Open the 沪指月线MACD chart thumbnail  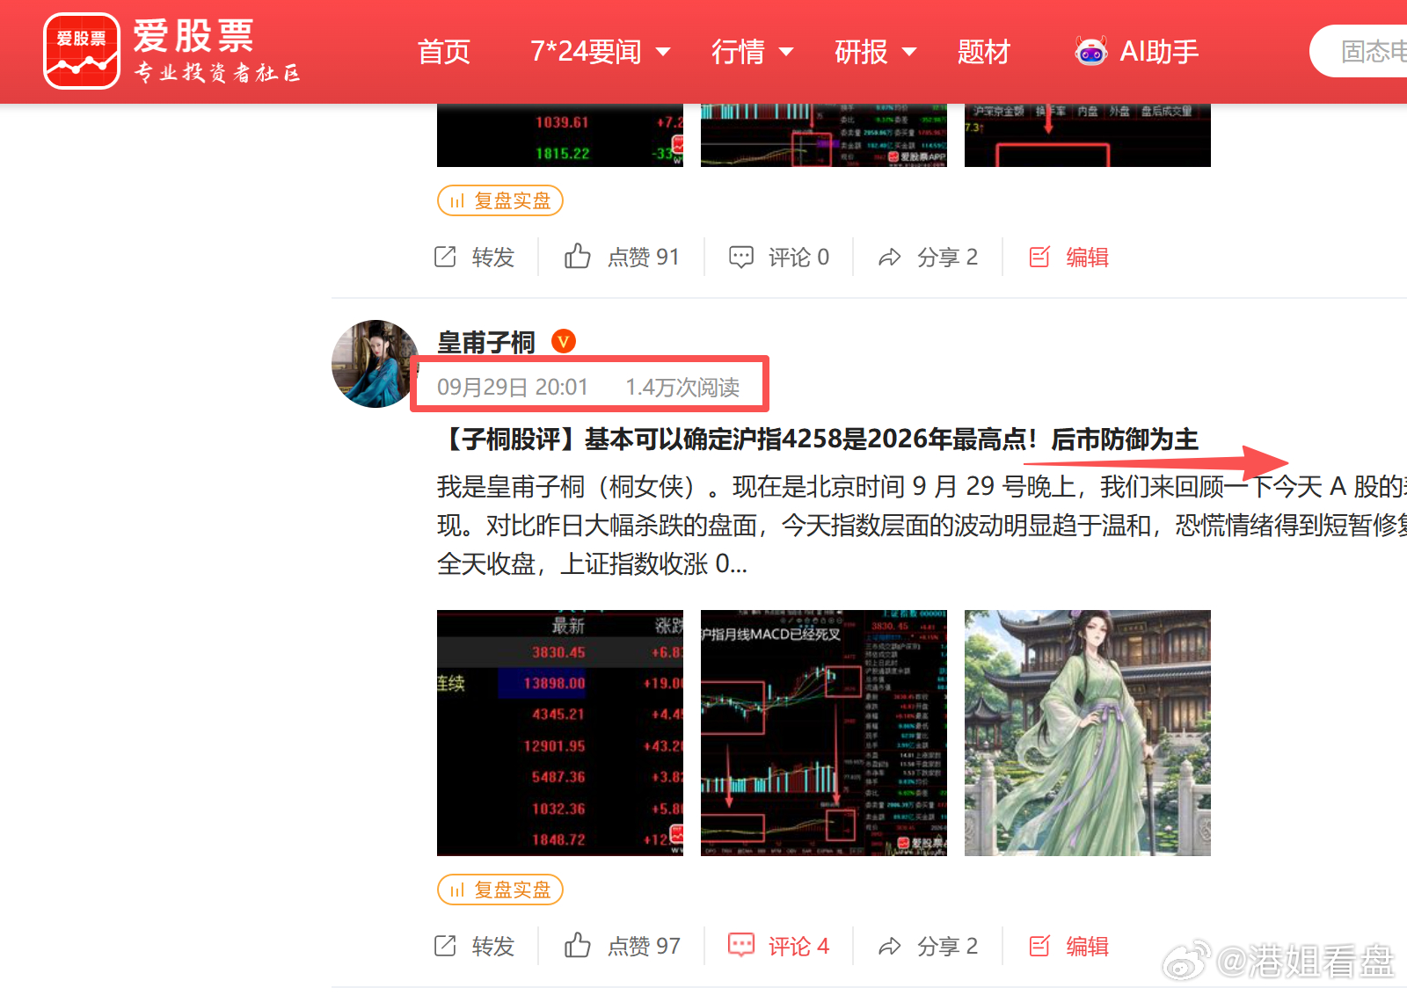(824, 733)
